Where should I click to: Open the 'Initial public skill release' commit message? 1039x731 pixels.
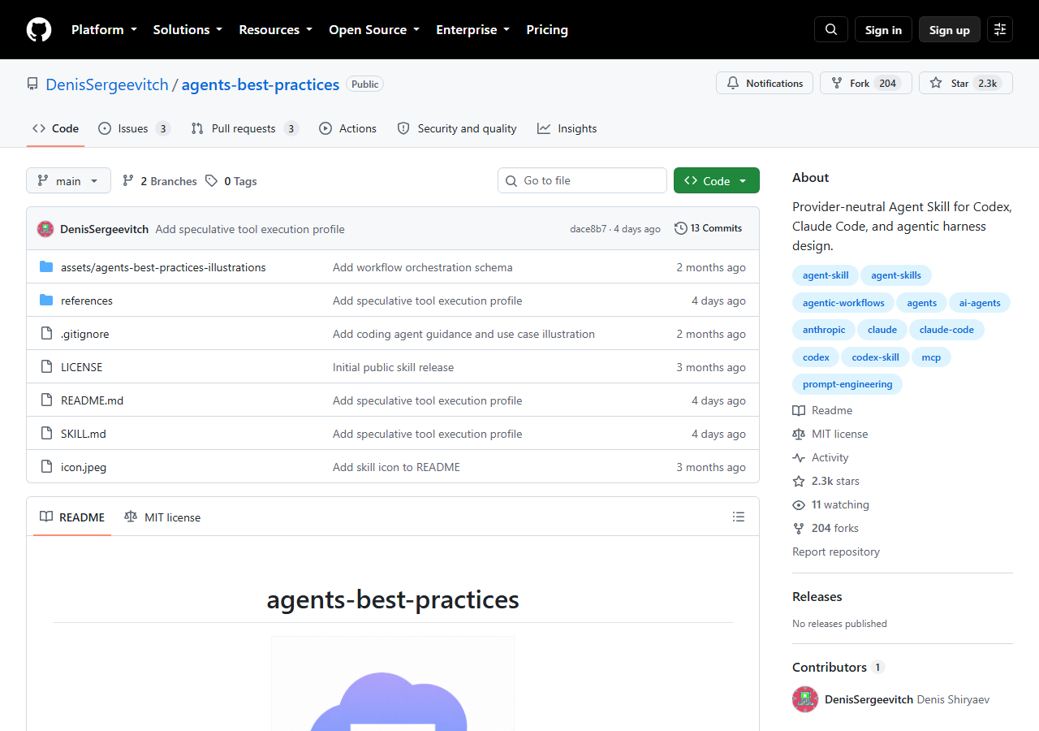pyautogui.click(x=393, y=367)
